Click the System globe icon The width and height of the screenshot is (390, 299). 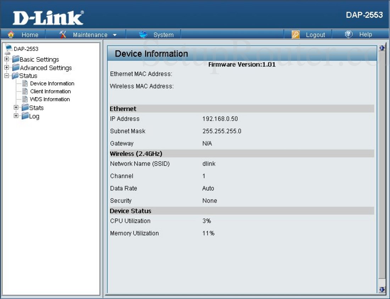pyautogui.click(x=143, y=34)
